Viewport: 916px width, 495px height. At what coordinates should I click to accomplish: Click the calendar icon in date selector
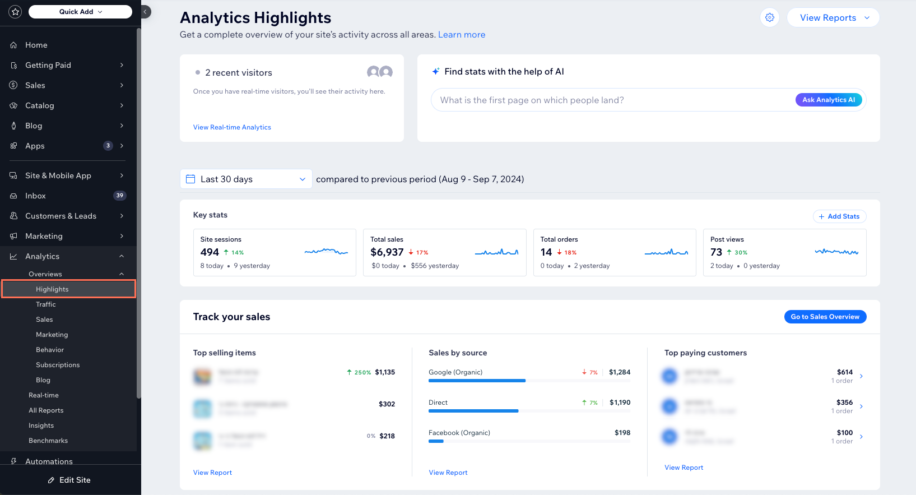pos(190,179)
